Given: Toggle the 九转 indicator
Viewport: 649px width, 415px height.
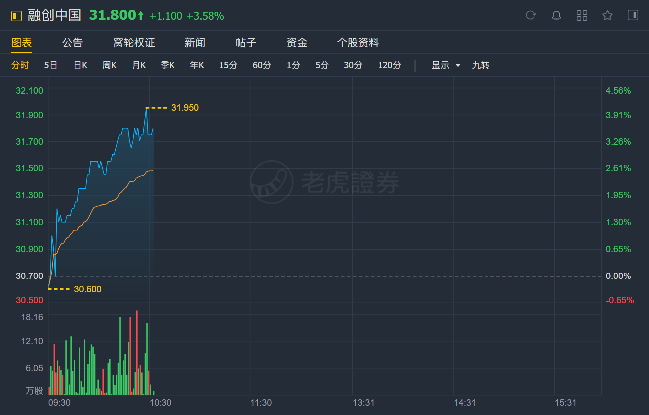Looking at the screenshot, I should [481, 65].
